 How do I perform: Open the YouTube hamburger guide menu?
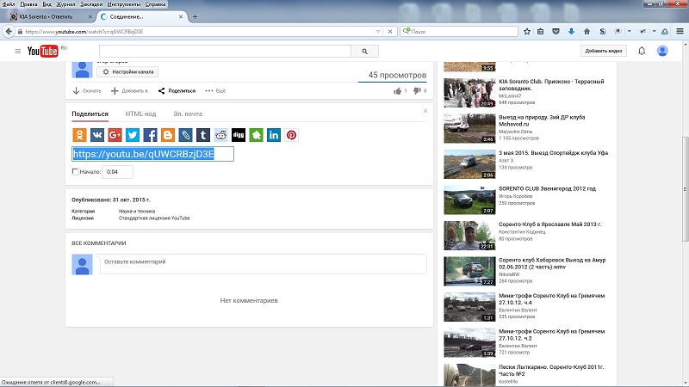click(17, 52)
